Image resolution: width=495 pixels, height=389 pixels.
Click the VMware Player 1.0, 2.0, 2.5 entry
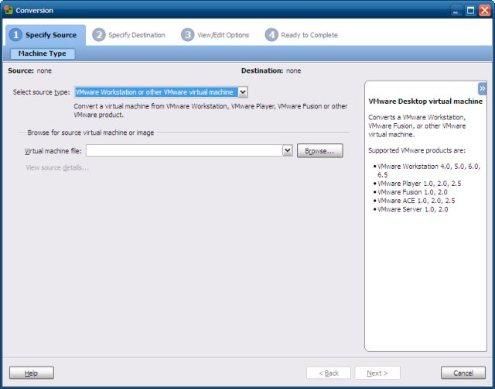click(x=419, y=184)
